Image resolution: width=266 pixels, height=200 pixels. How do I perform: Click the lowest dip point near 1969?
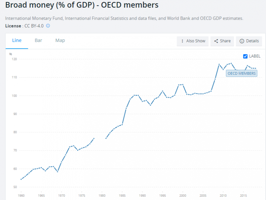(x=58, y=172)
